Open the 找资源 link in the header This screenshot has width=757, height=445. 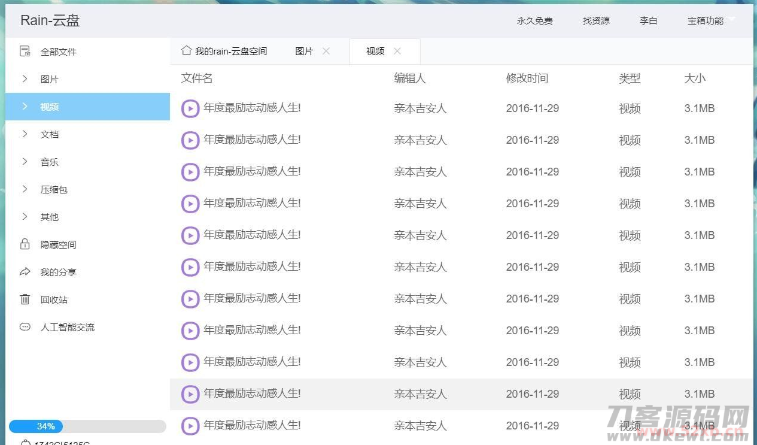point(596,21)
